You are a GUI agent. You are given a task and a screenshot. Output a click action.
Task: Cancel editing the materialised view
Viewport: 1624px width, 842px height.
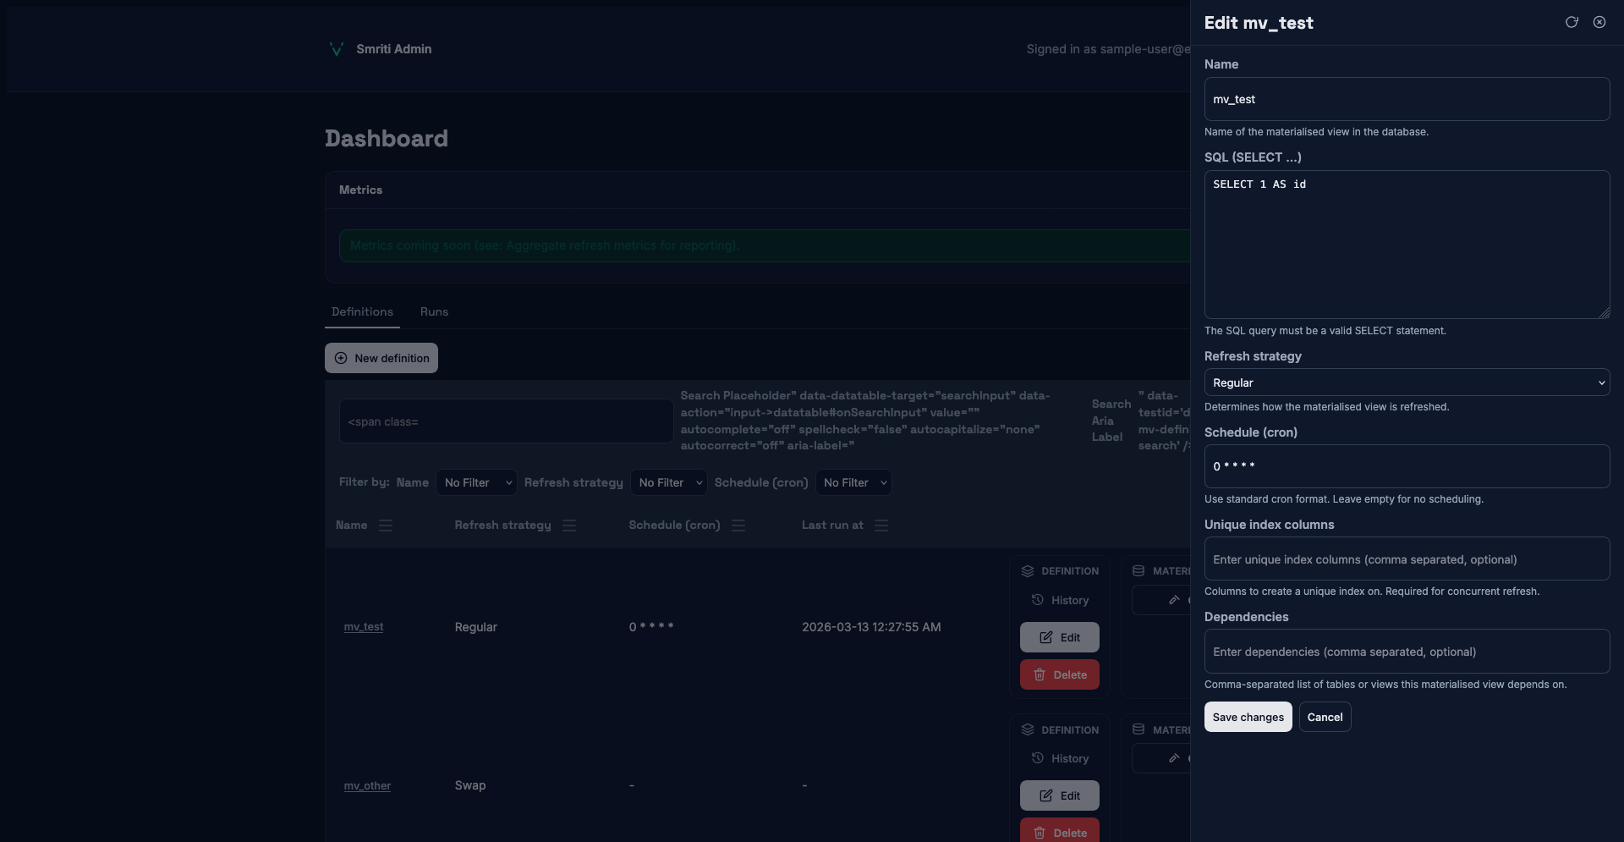[1325, 717]
